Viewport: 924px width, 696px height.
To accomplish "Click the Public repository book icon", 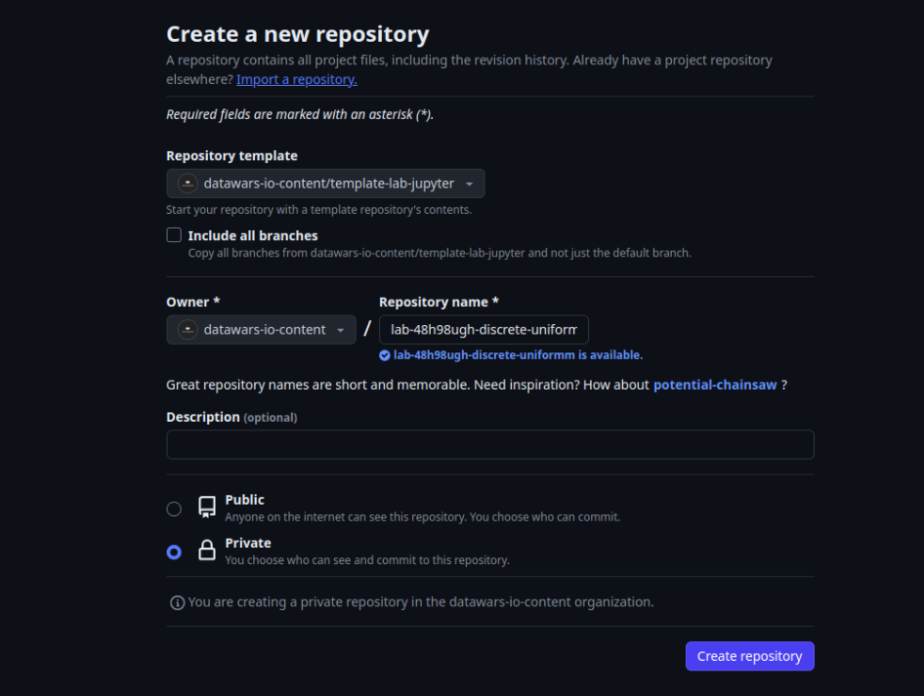I will 207,507.
